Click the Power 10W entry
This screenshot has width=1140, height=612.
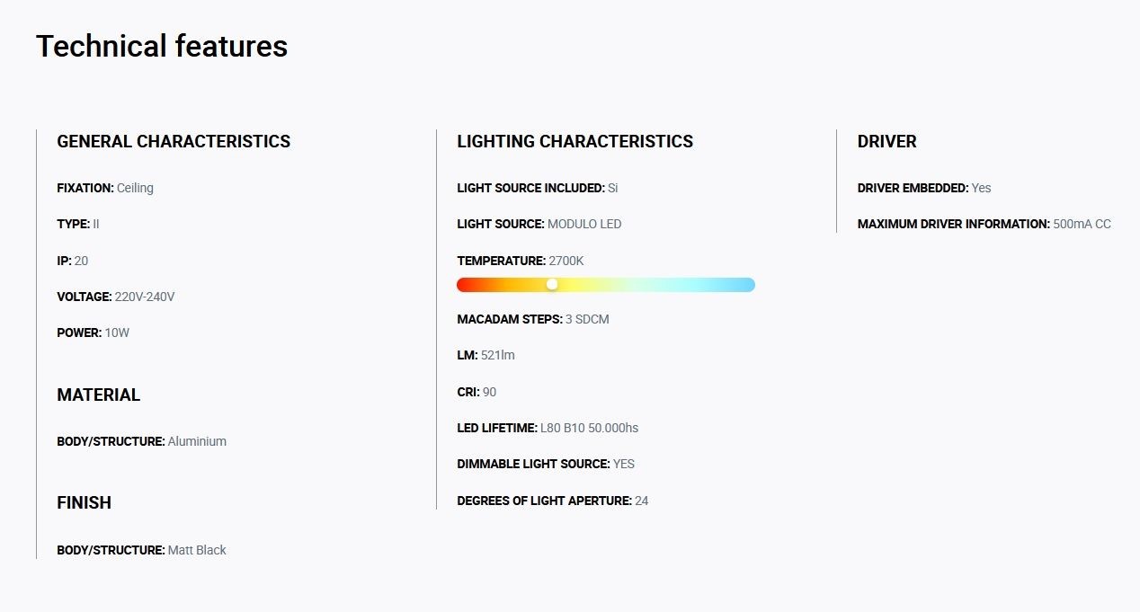(x=94, y=333)
